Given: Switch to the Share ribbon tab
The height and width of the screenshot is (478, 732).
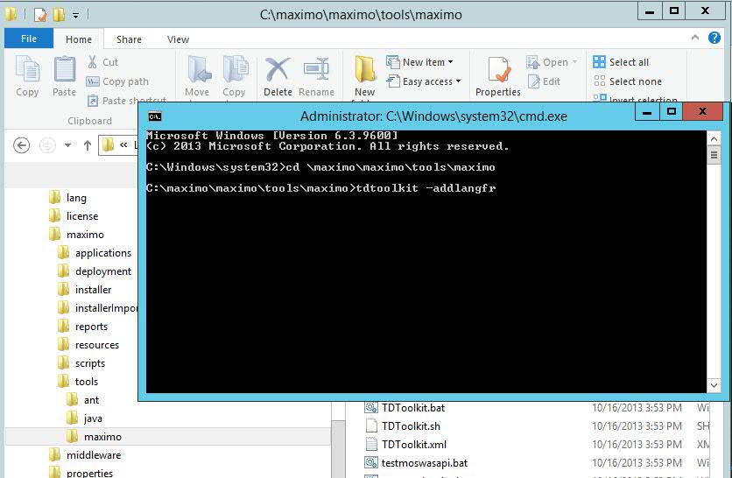Looking at the screenshot, I should point(129,39).
